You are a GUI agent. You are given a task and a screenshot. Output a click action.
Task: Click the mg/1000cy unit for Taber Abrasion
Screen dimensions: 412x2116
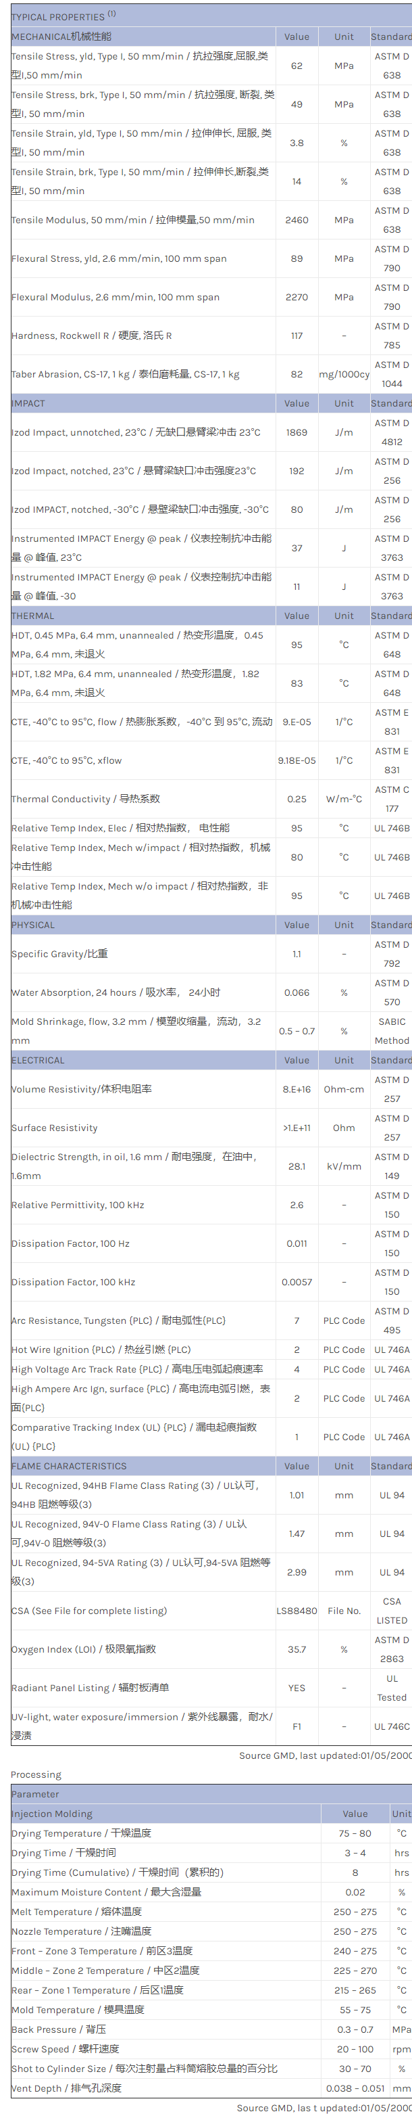pos(344,375)
